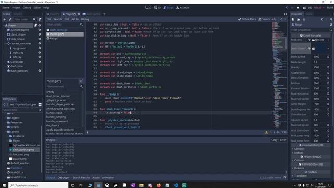Copy the Output log
The image size is (334, 188).
pyautogui.click(x=274, y=140)
